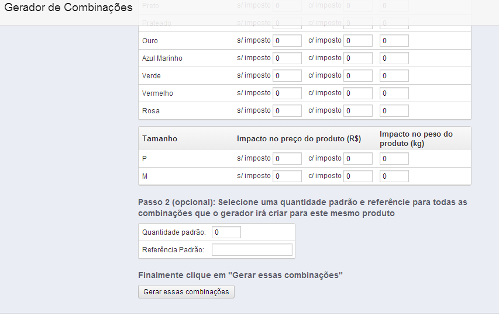Edit Ouro price impact with tax

(358, 41)
